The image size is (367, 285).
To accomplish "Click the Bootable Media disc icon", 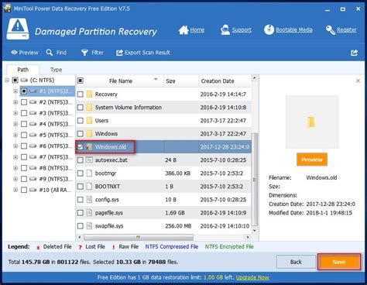I will tap(269, 30).
